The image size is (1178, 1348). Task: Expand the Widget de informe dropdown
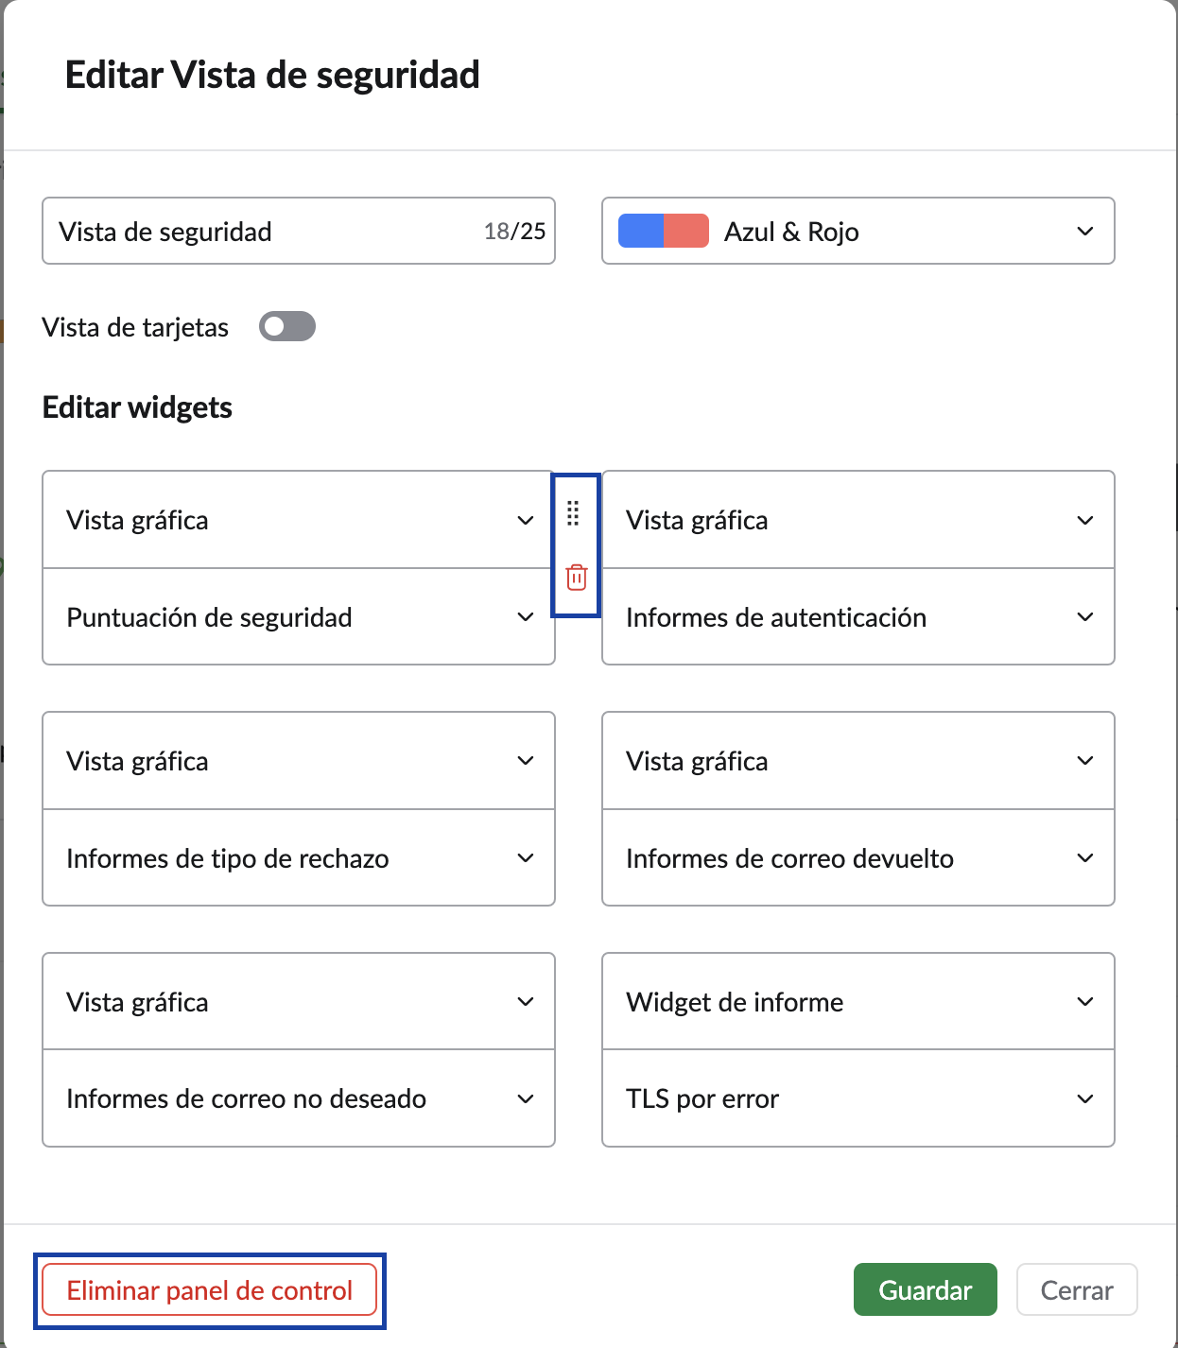[x=1086, y=1002]
